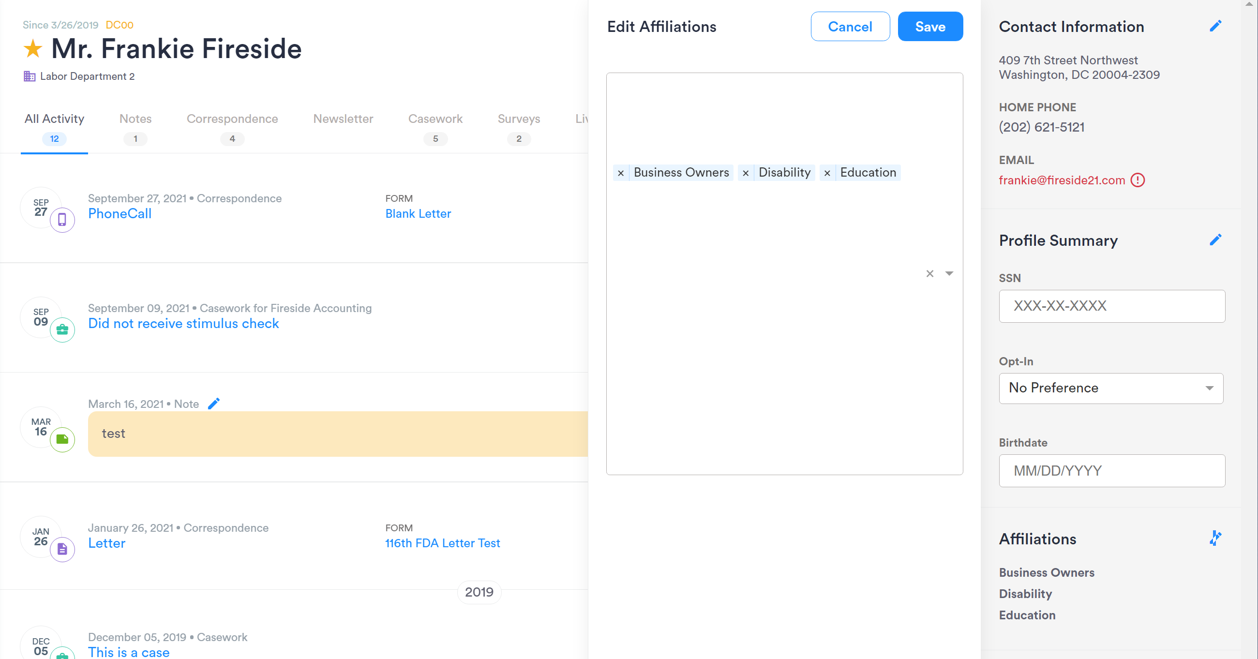The width and height of the screenshot is (1258, 659).
Task: Expand the affiliation selector caret
Action: 949,273
